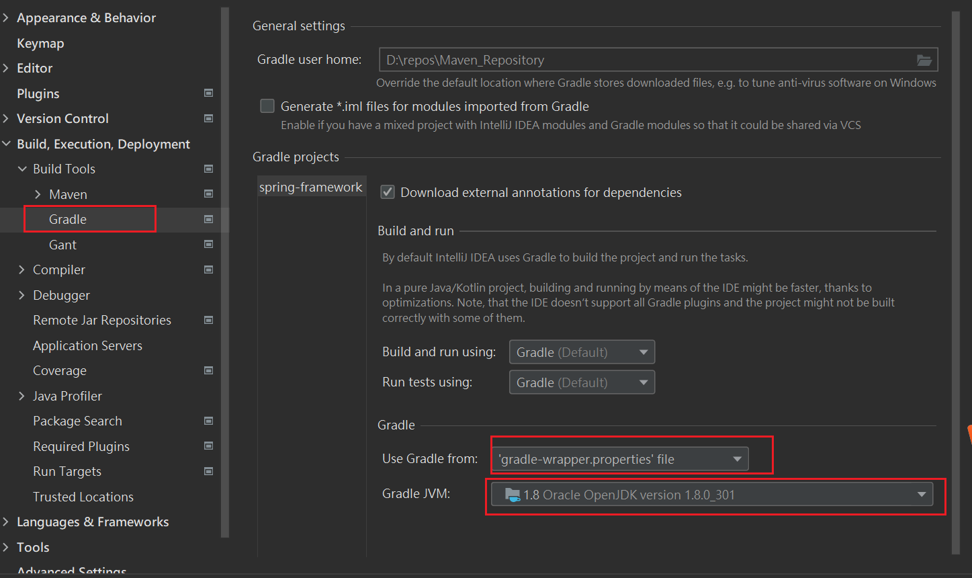Click project-level icon beside Required Plugins
The image size is (972, 578).
(209, 446)
